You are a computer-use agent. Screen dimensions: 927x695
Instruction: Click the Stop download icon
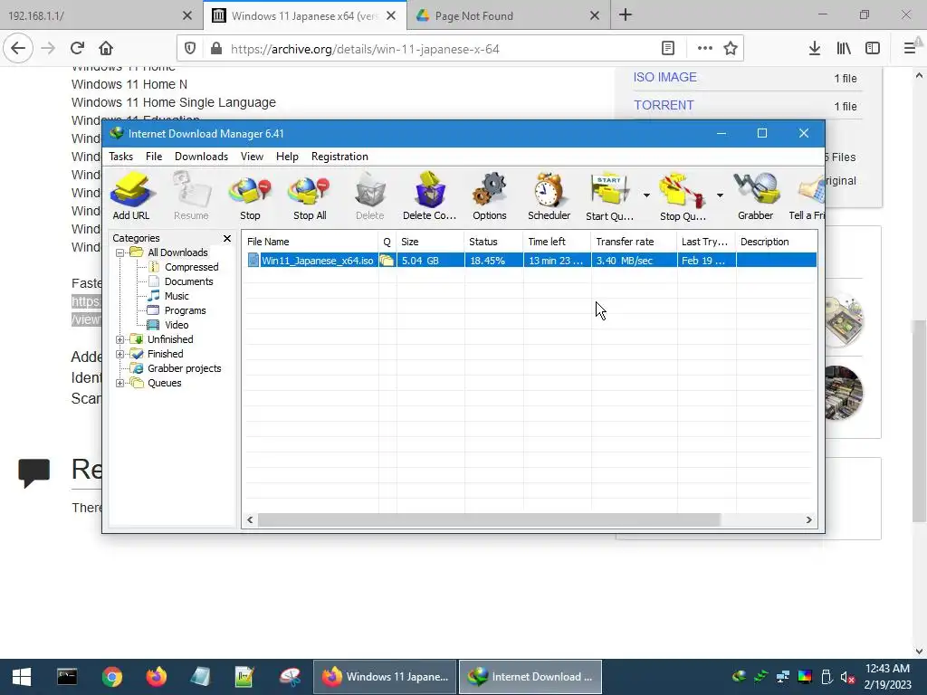[x=250, y=196]
